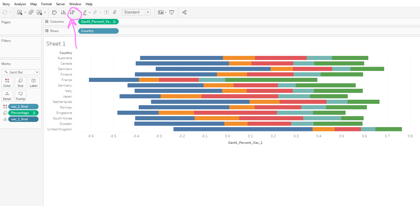The width and height of the screenshot is (420, 206).
Task: Click the Duplicate sheet icon
Action: point(31,12)
